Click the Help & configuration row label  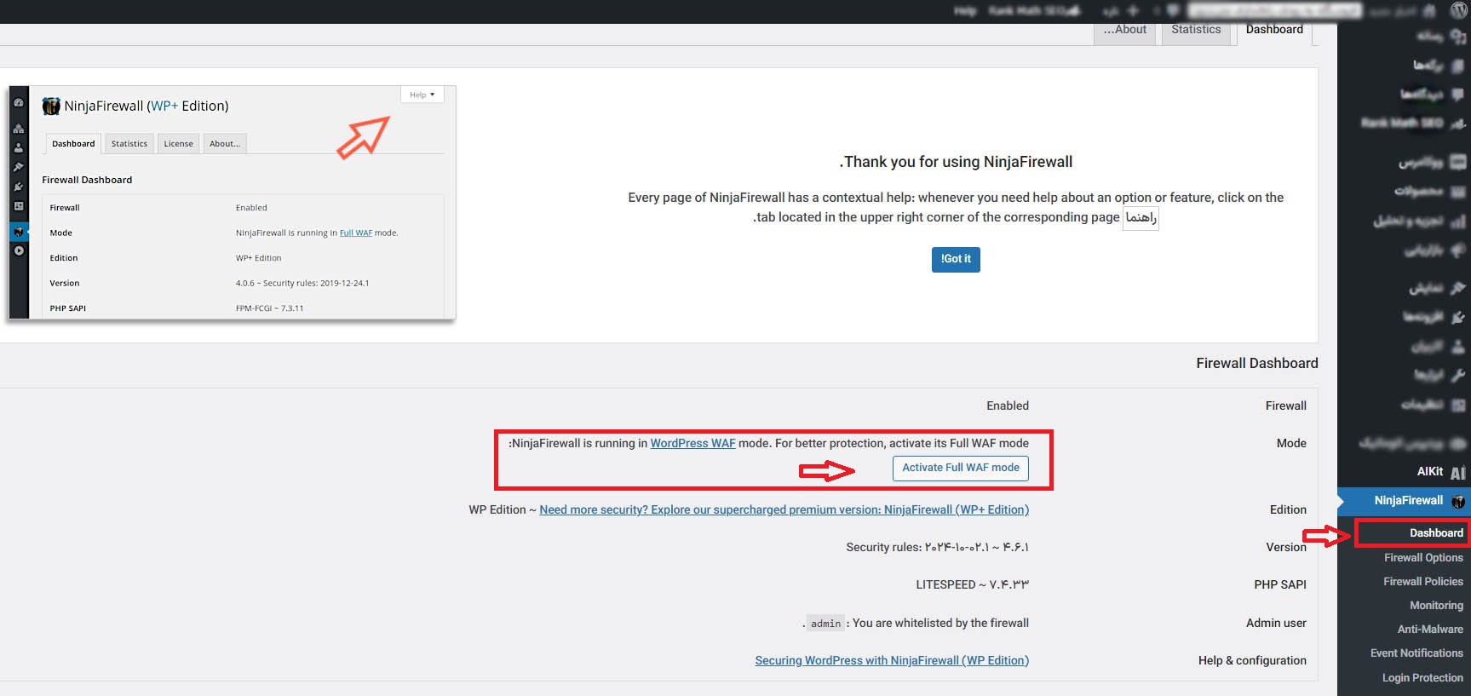pyautogui.click(x=1252, y=661)
